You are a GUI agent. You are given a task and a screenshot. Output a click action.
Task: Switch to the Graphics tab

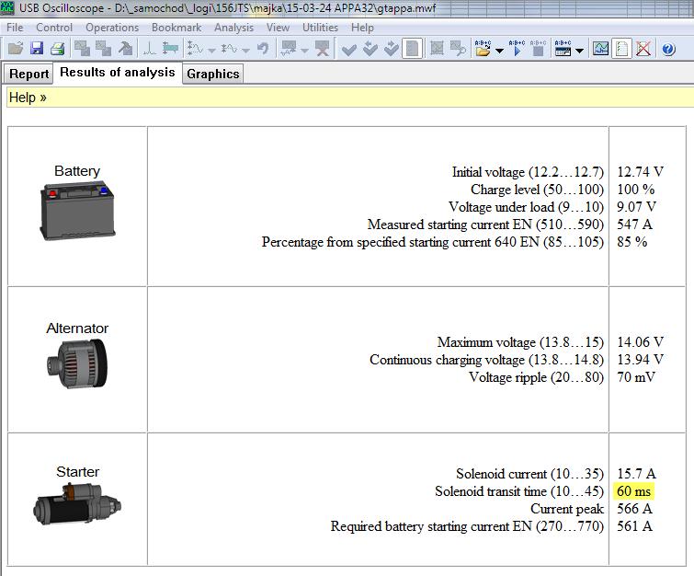pos(212,74)
